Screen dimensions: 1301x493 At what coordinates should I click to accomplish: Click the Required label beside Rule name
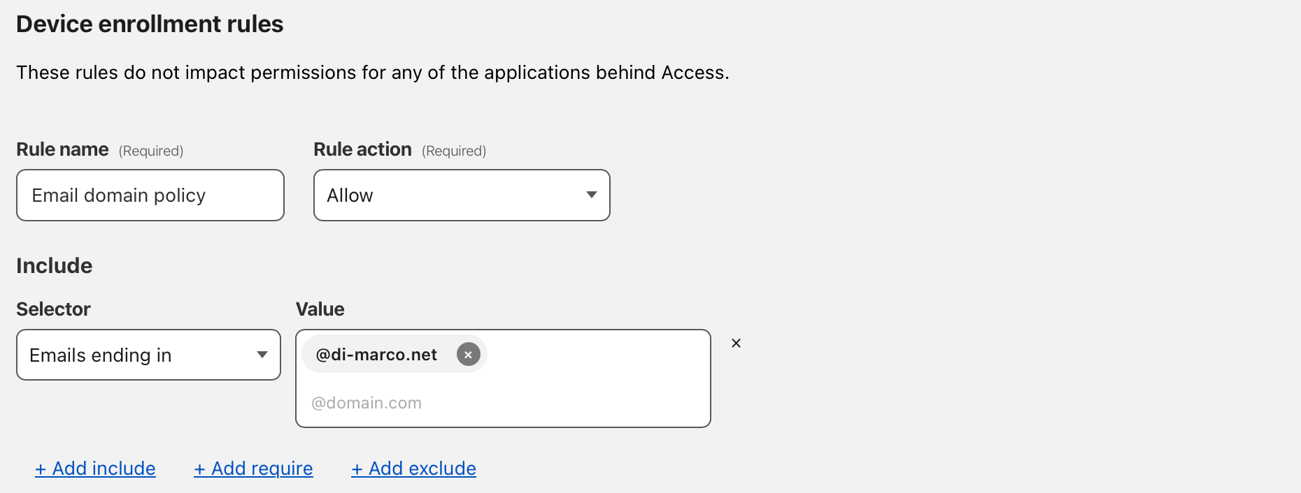click(149, 150)
